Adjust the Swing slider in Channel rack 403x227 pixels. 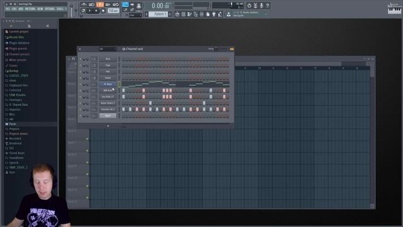[x=221, y=49]
